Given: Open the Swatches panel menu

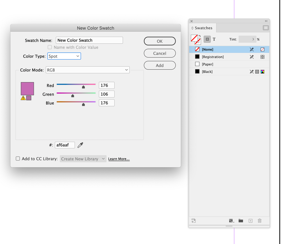Looking at the screenshot, I should [266, 28].
